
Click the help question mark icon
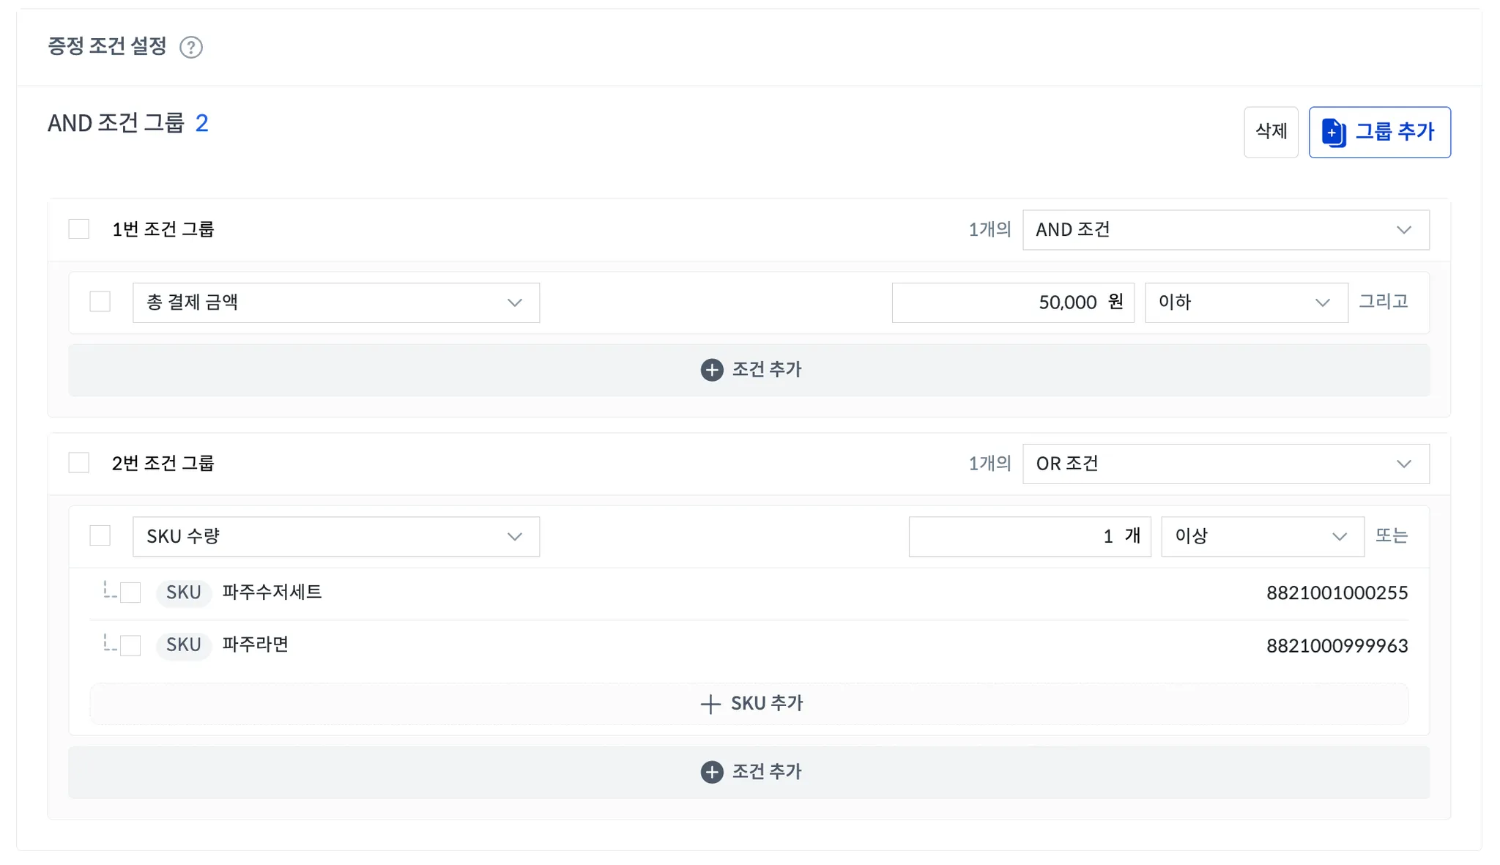click(191, 48)
